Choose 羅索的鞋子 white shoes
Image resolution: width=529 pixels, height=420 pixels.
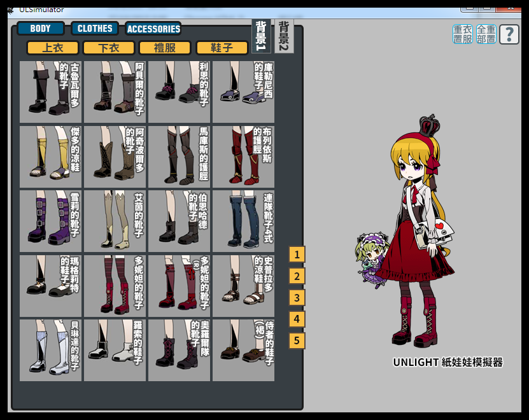click(115, 351)
